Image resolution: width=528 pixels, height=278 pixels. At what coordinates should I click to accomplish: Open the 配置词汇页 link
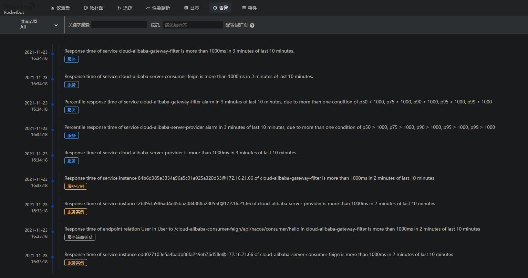[237, 25]
